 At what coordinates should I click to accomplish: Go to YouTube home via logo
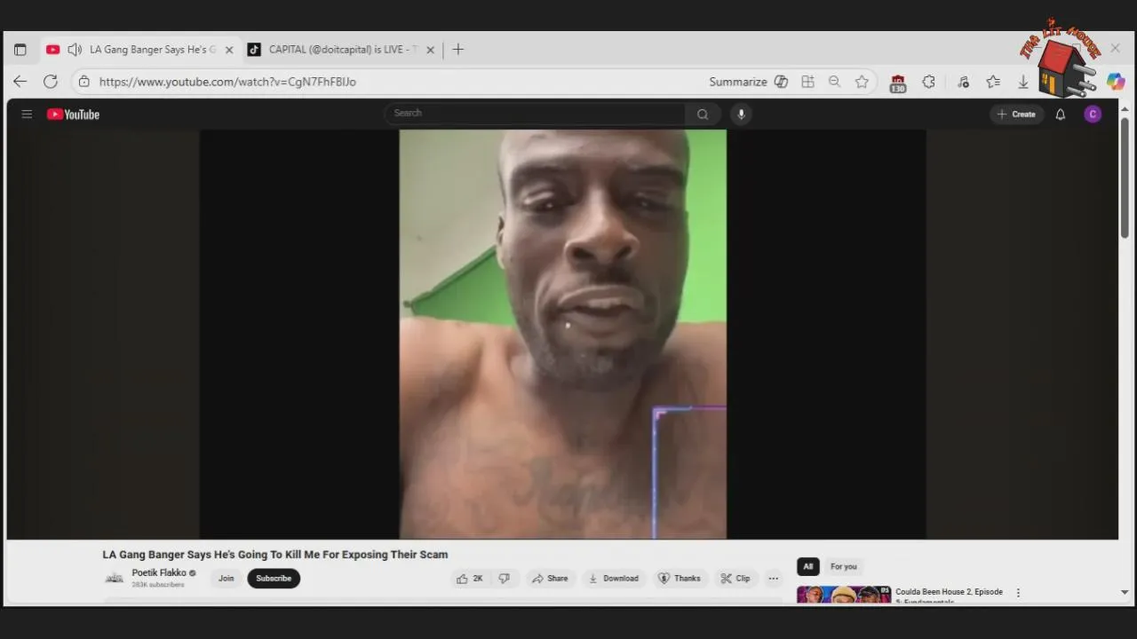(73, 114)
